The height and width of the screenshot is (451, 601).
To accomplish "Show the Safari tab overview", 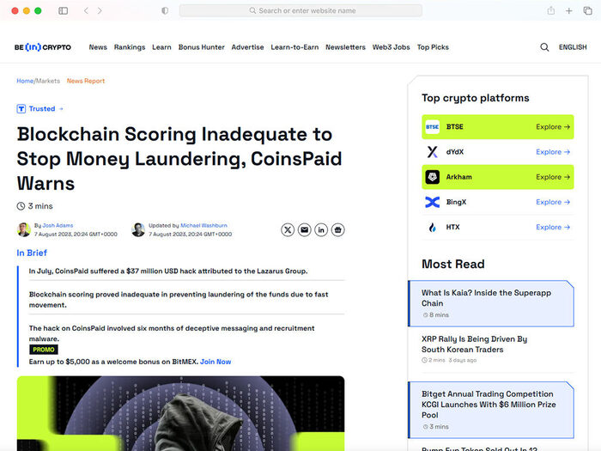I will (x=587, y=10).
